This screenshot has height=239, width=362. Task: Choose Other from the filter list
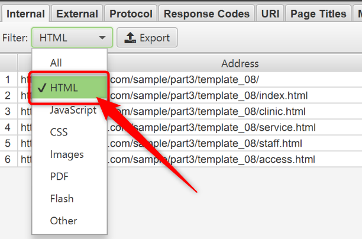(63, 221)
